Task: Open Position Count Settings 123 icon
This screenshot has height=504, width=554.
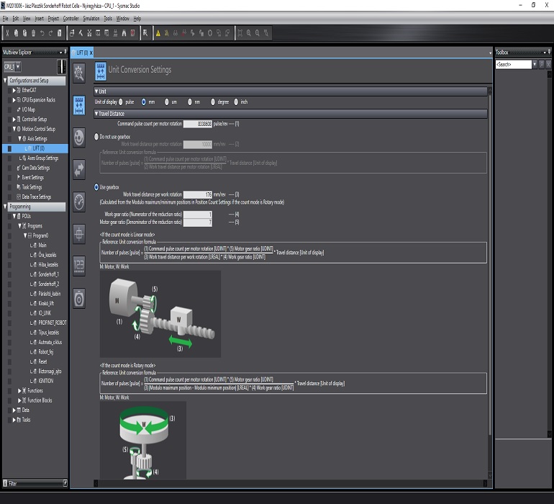Action: [79, 266]
